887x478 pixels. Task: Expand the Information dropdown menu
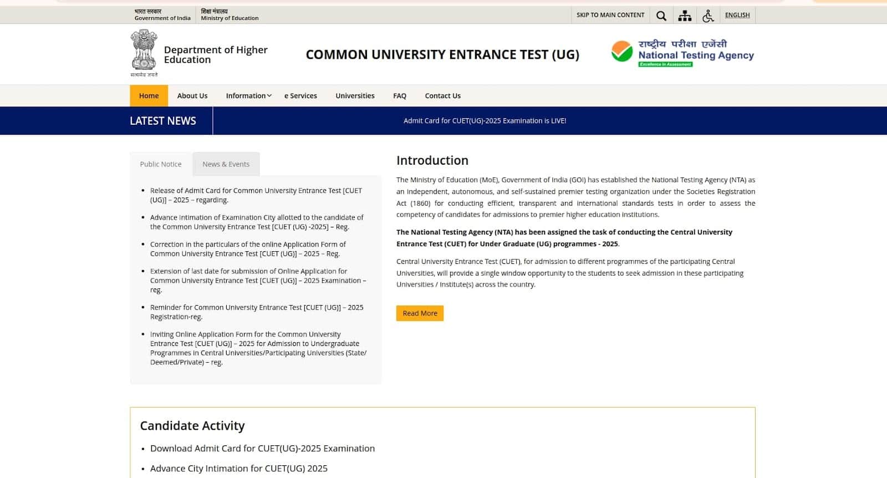pyautogui.click(x=248, y=96)
